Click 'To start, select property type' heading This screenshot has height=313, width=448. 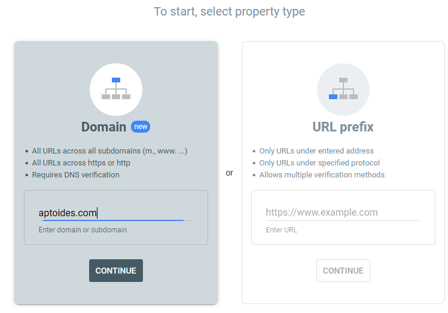point(229,12)
